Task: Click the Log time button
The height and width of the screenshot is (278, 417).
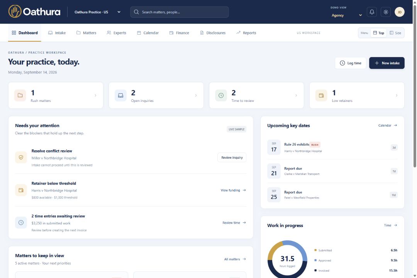Action: (x=351, y=63)
